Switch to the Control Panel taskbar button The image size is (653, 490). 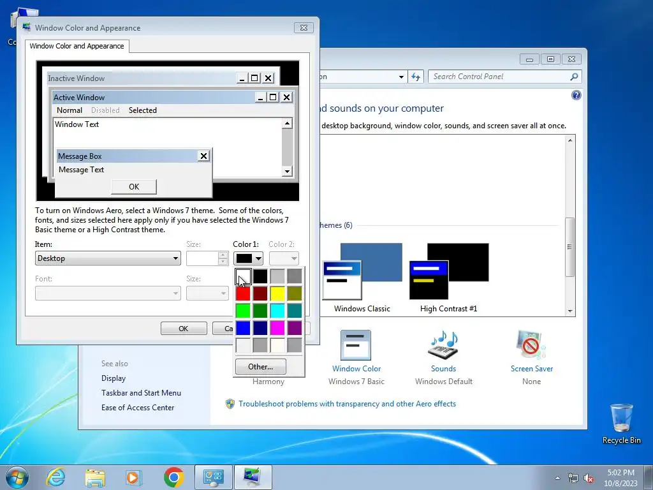213,477
